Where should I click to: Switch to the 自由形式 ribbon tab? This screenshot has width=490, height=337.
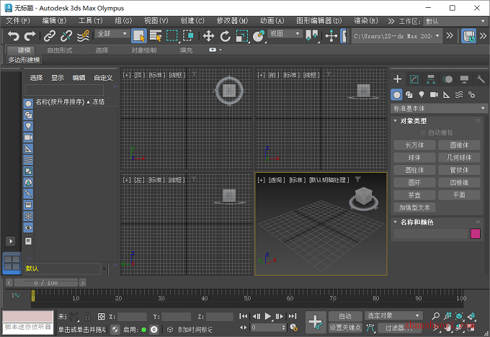pos(60,50)
